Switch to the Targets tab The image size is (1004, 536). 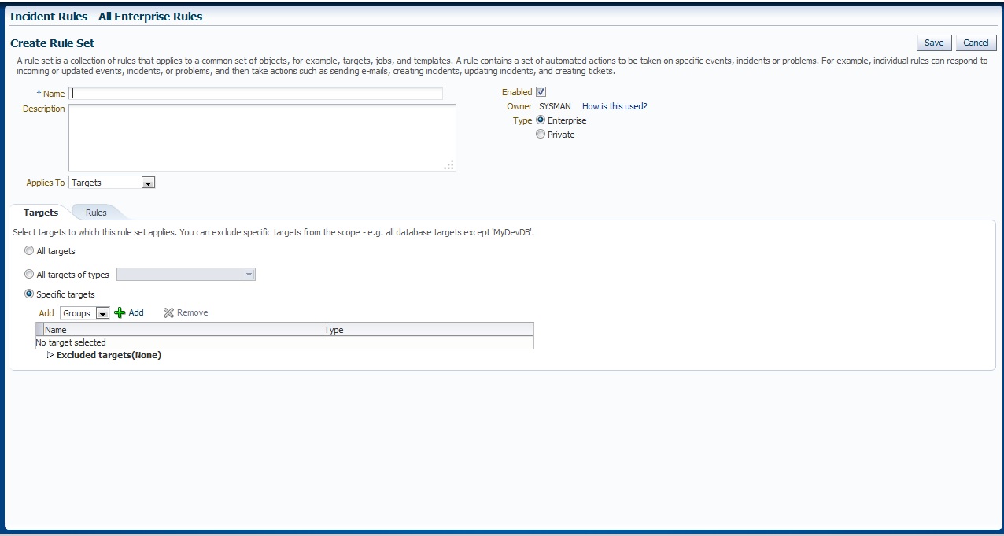(41, 213)
